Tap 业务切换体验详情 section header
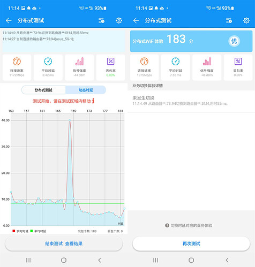Viewport: 255px width, 267px height. click(147, 86)
